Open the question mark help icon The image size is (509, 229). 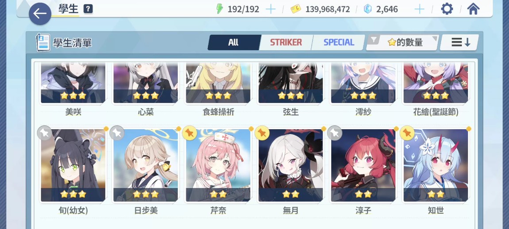coord(88,9)
